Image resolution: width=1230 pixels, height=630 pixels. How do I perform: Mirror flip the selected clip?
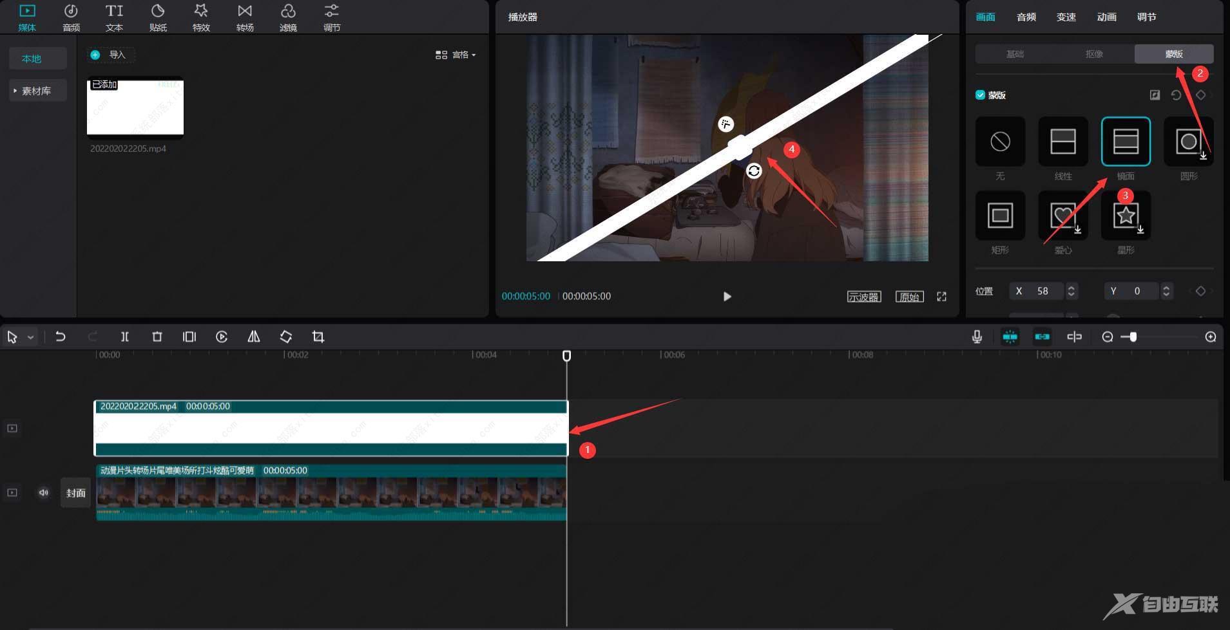(254, 337)
